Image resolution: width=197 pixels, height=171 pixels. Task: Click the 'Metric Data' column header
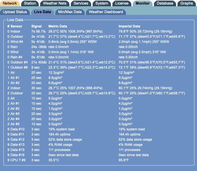58,26
